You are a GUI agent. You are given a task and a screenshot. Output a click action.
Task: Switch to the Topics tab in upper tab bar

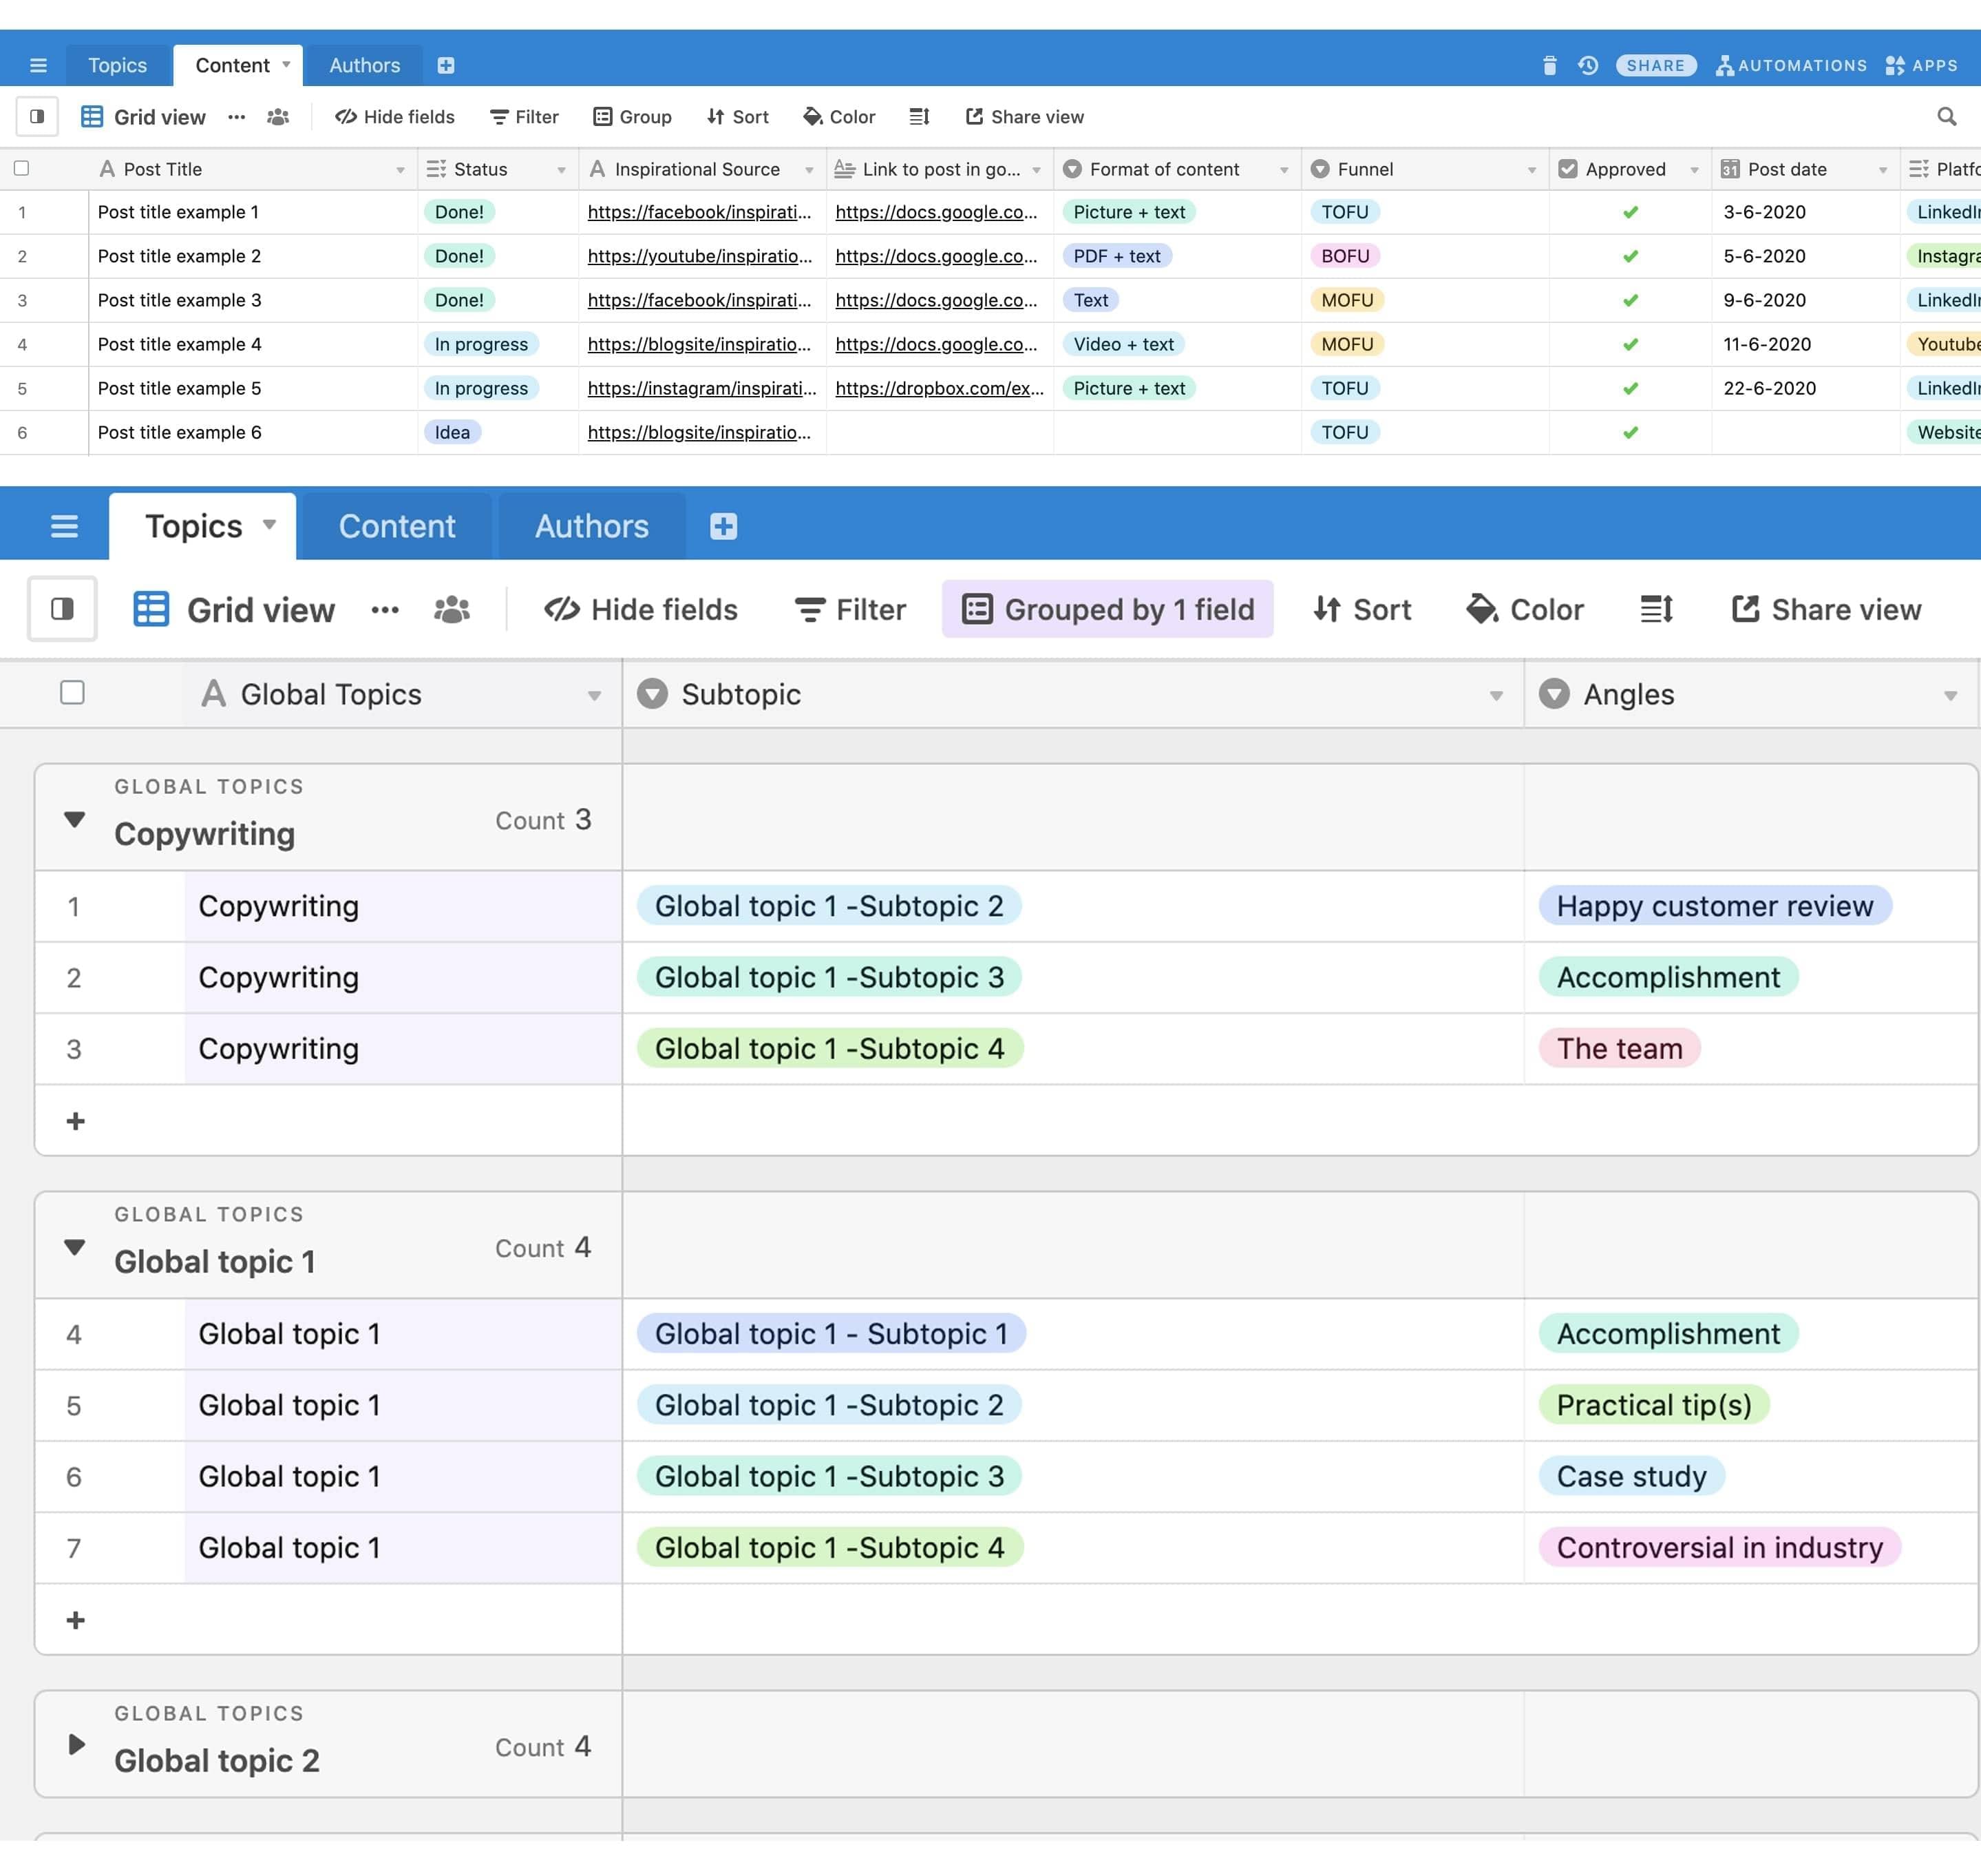coord(117,65)
